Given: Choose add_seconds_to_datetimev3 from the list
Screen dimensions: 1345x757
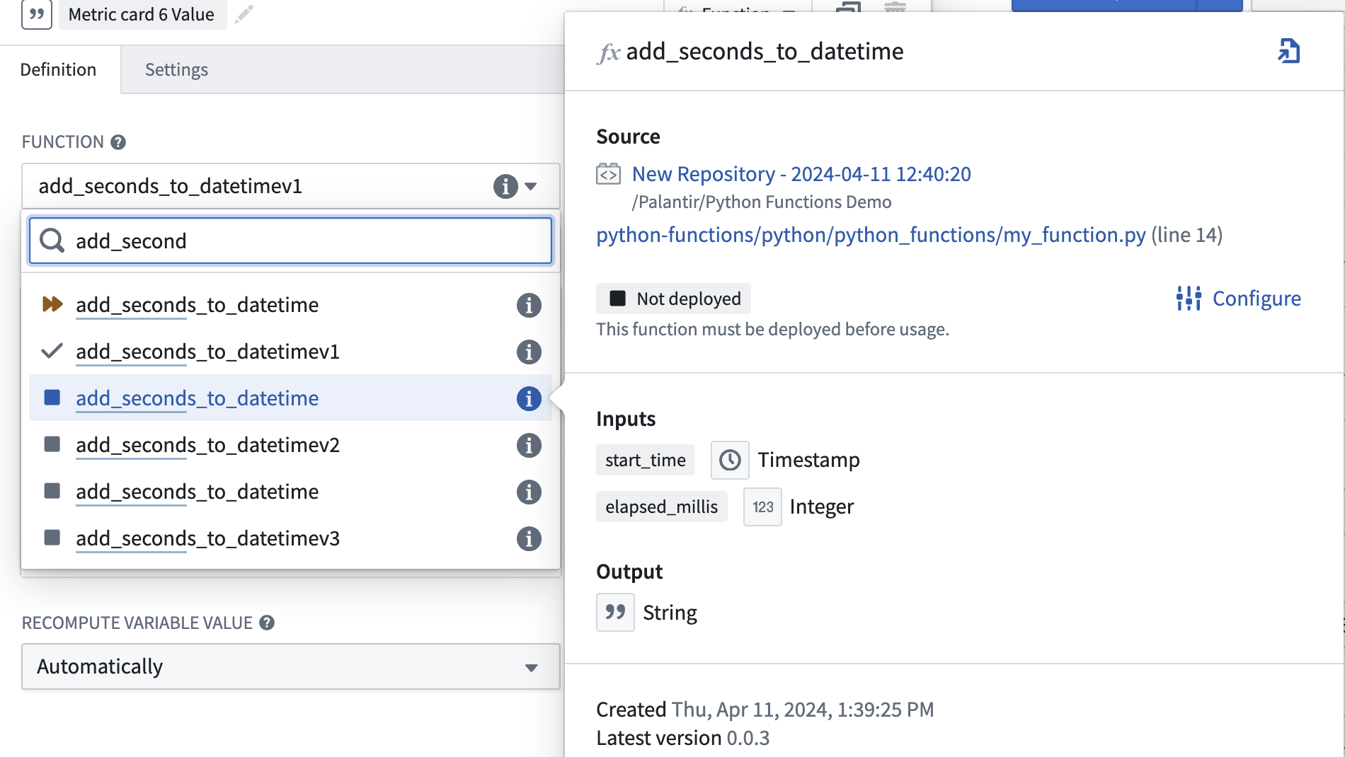Looking at the screenshot, I should (290, 538).
